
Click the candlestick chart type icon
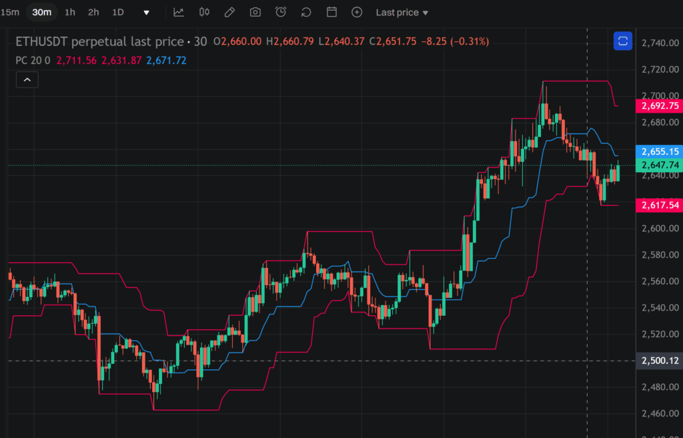pyautogui.click(x=204, y=12)
